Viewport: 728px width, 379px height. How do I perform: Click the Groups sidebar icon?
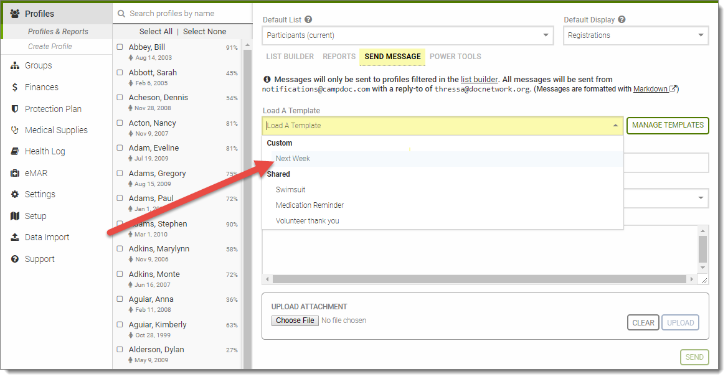coord(15,66)
